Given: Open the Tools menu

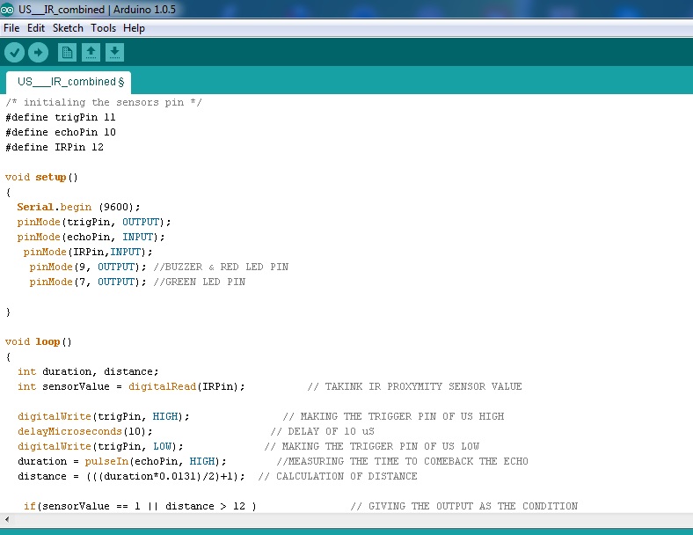Looking at the screenshot, I should point(103,28).
